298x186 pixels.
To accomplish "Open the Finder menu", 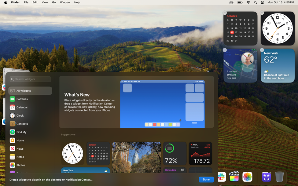I will tap(15, 2).
